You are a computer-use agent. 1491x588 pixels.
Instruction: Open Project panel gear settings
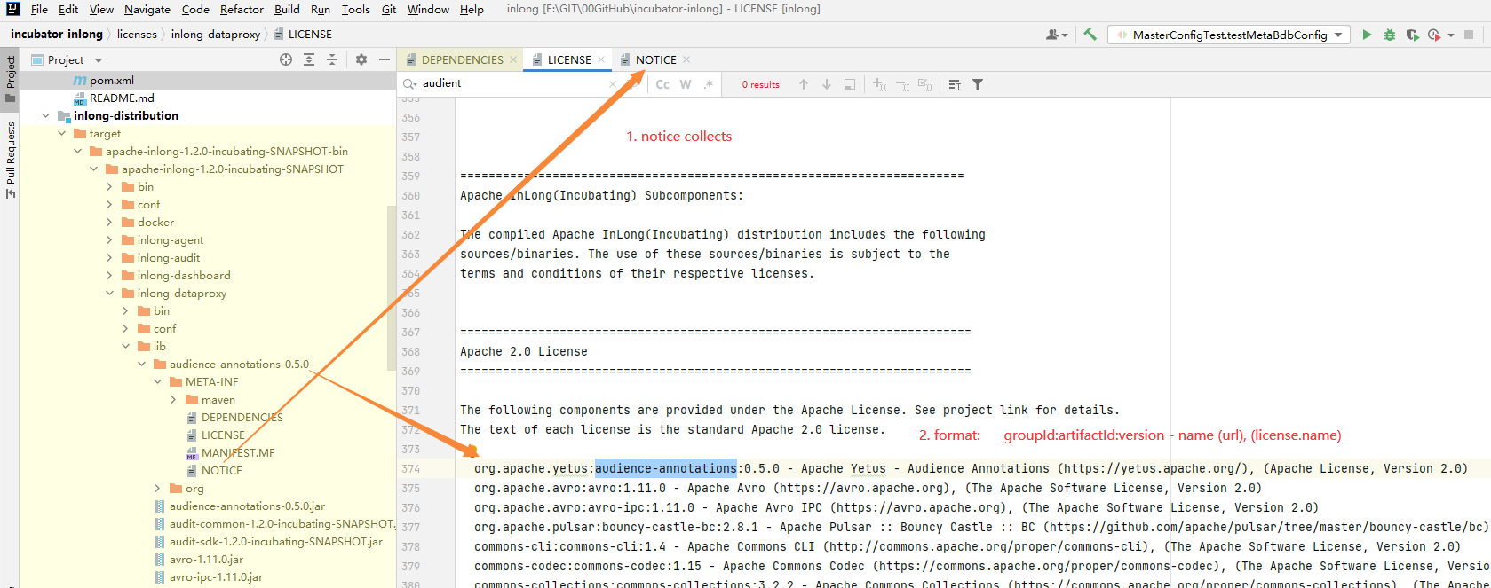pyautogui.click(x=361, y=59)
